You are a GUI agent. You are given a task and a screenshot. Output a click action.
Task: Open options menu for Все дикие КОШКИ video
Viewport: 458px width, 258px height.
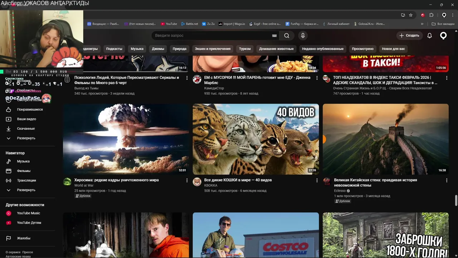(x=317, y=180)
